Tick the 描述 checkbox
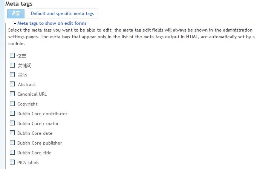Image resolution: width=257 pixels, height=169 pixels. (x=12, y=75)
